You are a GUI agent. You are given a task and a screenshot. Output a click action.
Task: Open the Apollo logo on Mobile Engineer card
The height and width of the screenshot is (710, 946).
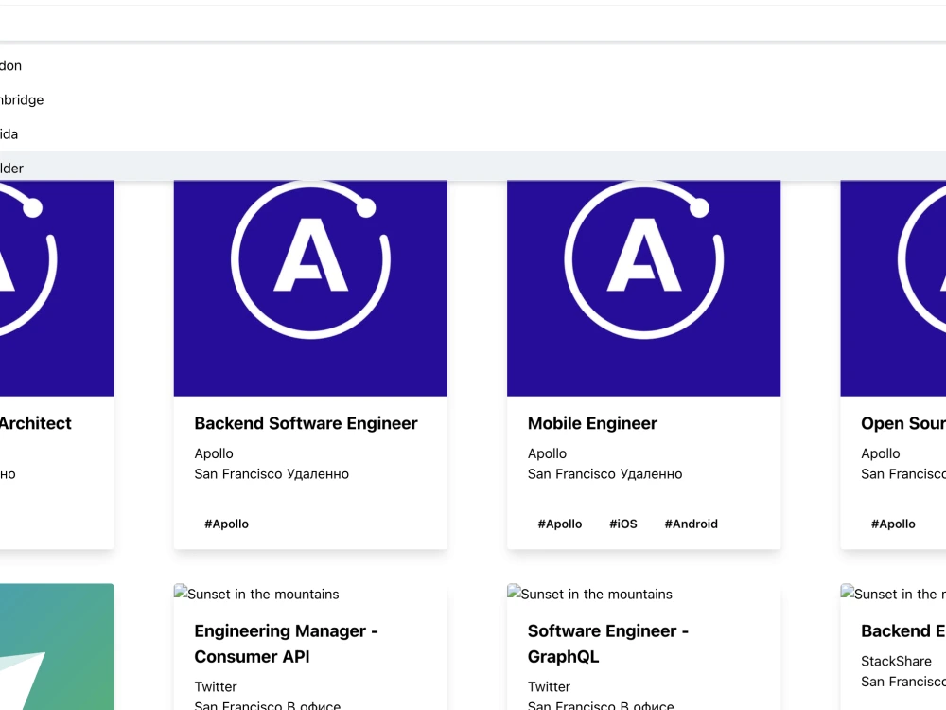tap(643, 288)
